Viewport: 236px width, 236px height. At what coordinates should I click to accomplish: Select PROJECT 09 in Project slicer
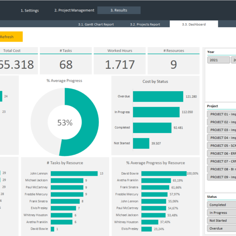click(x=222, y=177)
